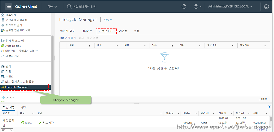Screen dimensions: 274x132
Task: Click the ISO 가져오기 link
Action: click(x=67, y=38)
